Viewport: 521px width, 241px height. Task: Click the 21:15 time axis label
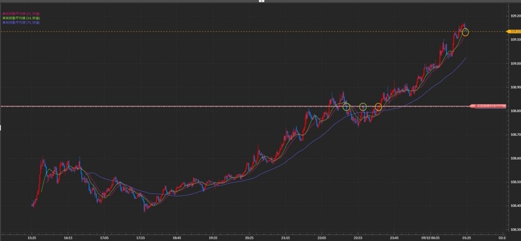(285, 237)
